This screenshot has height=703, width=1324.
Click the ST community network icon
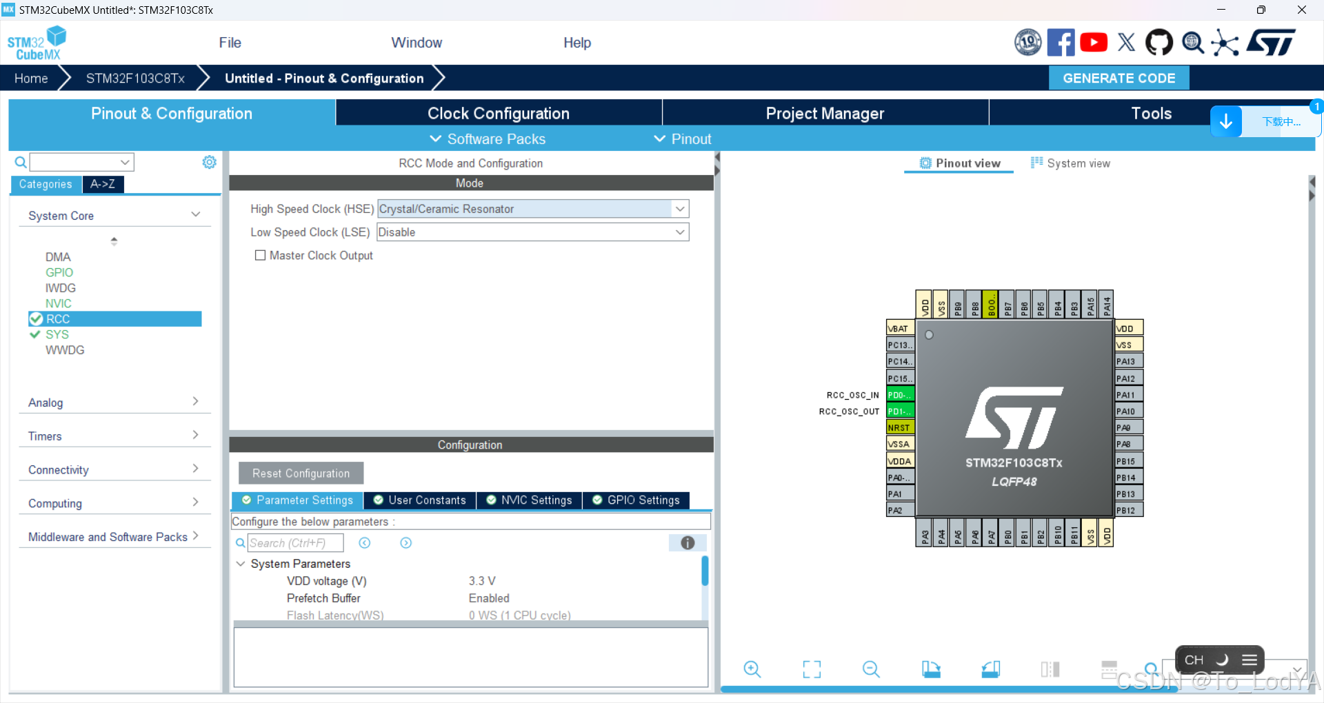1225,43
